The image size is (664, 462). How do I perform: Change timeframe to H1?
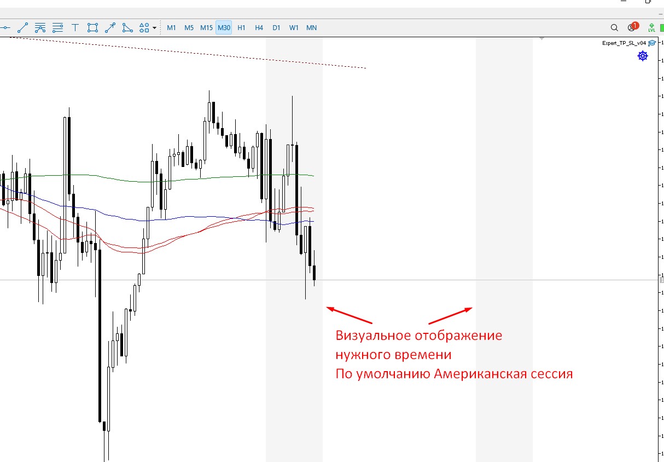tap(241, 27)
